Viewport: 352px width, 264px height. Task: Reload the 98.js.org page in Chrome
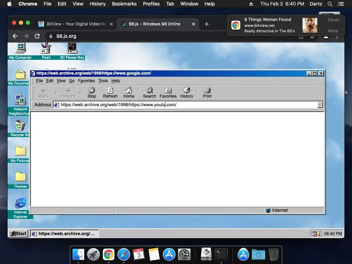(37, 36)
